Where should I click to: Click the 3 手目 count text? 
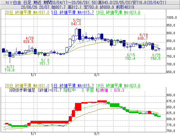(87, 90)
